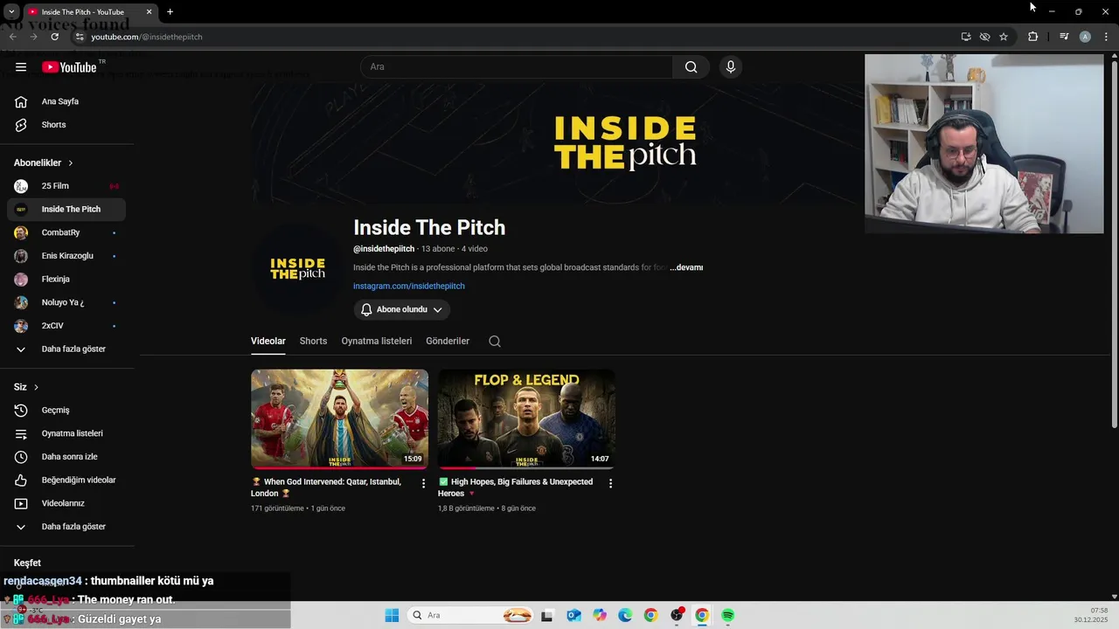The width and height of the screenshot is (1119, 629).
Task: Open the When God Intervened video thumbnail
Action: coord(339,418)
